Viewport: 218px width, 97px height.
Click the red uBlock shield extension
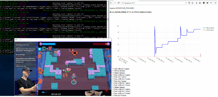(204, 3)
